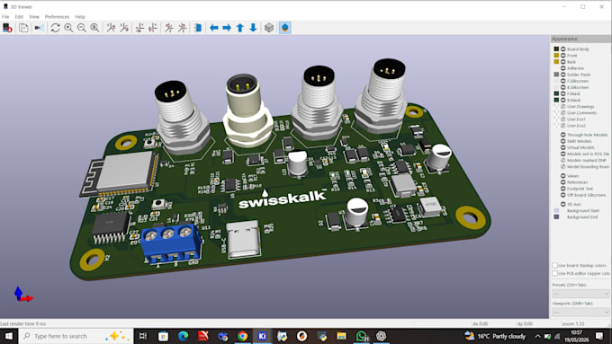Click the Footprint Text label
The width and height of the screenshot is (612, 344).
[580, 189]
